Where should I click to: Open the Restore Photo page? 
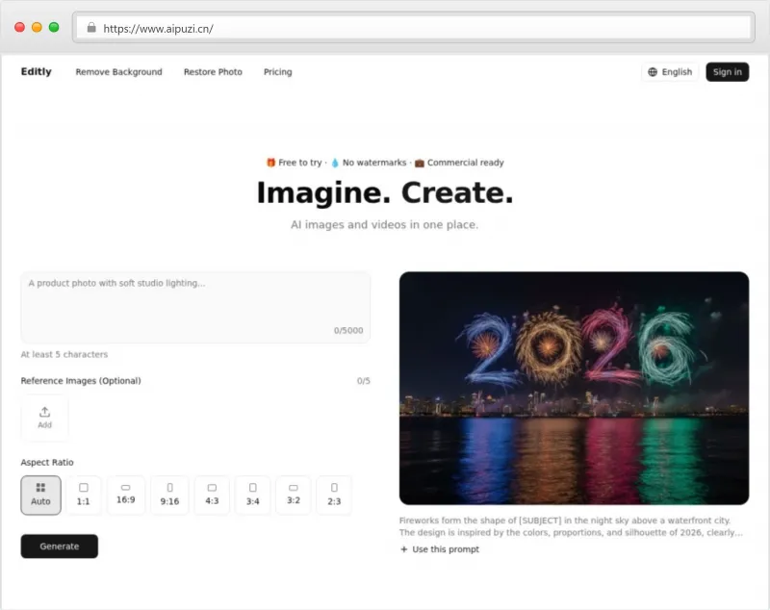213,72
